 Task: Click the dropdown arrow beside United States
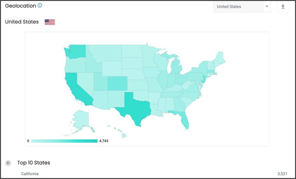pyautogui.click(x=267, y=7)
